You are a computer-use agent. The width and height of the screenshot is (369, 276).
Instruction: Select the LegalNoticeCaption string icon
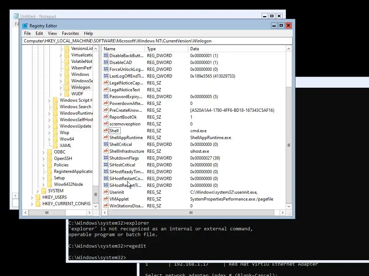click(106, 83)
